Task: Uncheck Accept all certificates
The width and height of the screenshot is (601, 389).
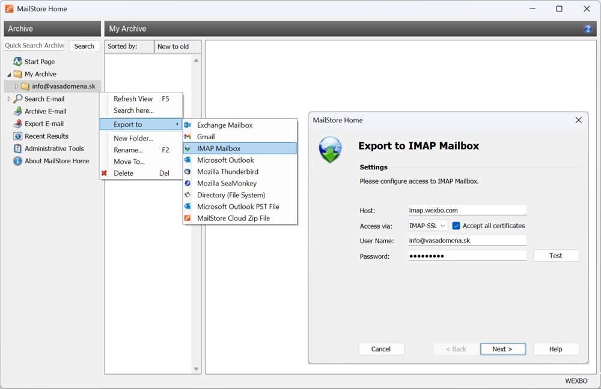Action: click(x=457, y=226)
